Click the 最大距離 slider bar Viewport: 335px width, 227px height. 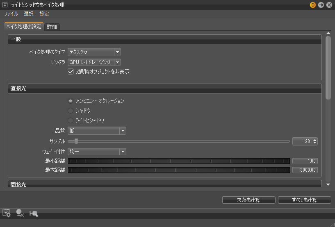(179, 170)
